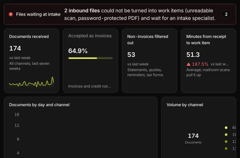Click the Volume by channel title

click(185, 105)
